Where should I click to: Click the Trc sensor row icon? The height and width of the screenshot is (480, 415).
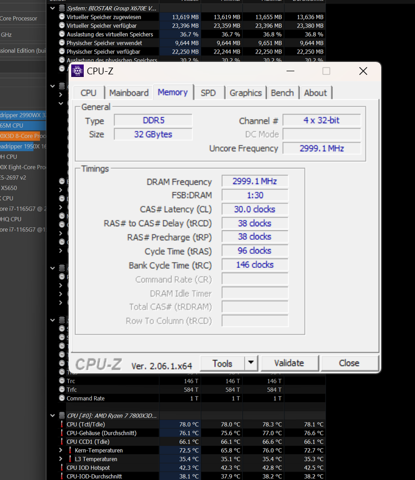pyautogui.click(x=62, y=381)
